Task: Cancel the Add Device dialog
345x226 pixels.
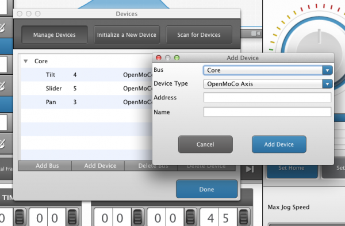Action: 205,144
